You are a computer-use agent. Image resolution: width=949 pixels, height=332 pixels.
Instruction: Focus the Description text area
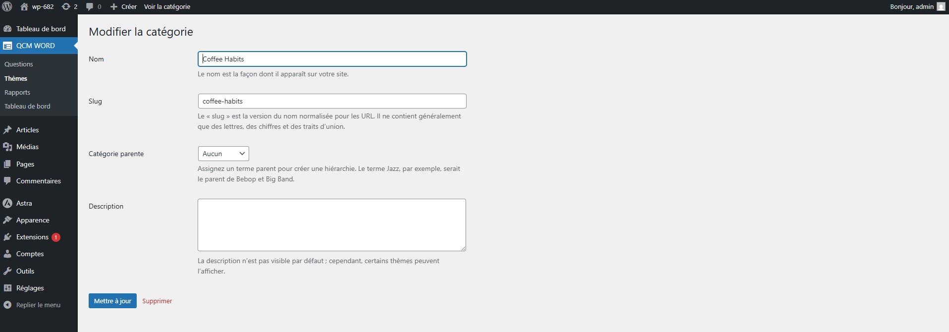pos(332,224)
